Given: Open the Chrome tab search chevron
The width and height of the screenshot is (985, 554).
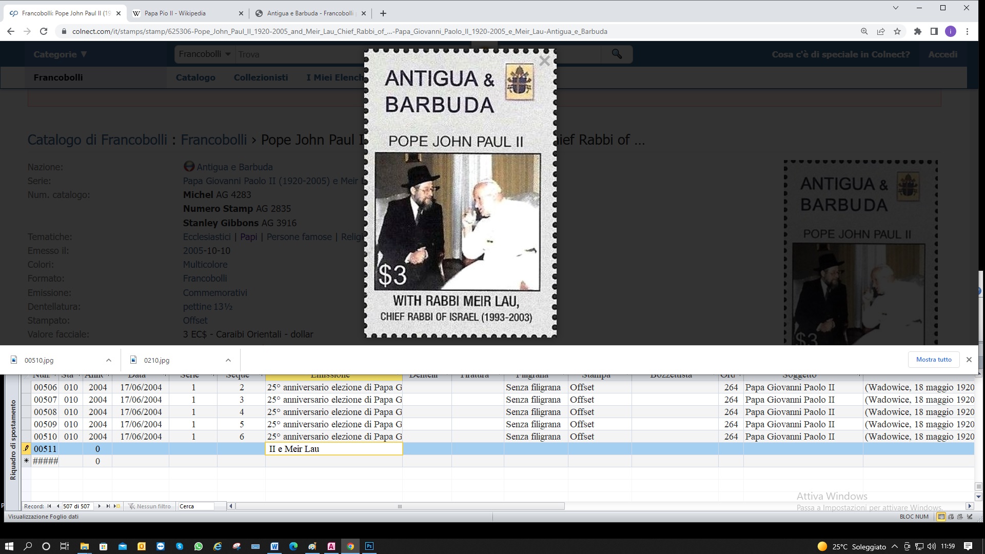Looking at the screenshot, I should (x=896, y=8).
